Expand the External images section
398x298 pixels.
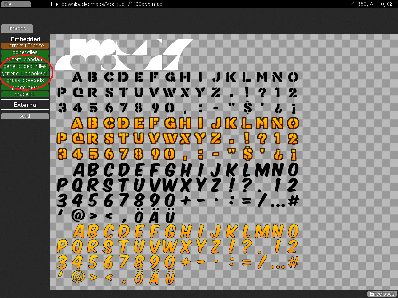click(25, 105)
